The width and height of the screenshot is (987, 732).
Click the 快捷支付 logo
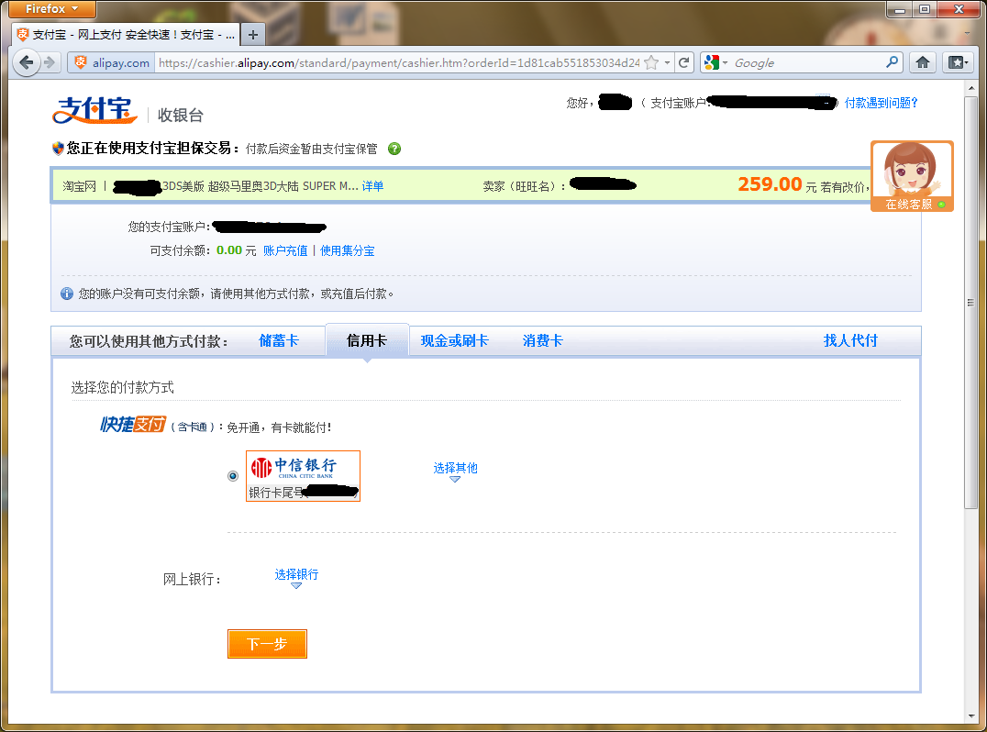point(133,425)
